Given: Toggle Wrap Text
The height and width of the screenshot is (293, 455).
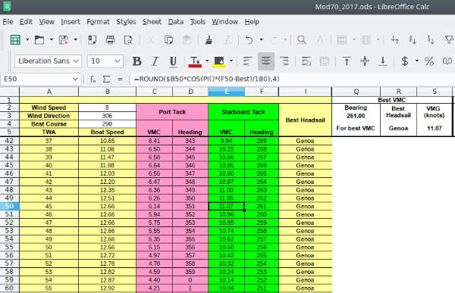Looking at the screenshot, I should [306, 61].
